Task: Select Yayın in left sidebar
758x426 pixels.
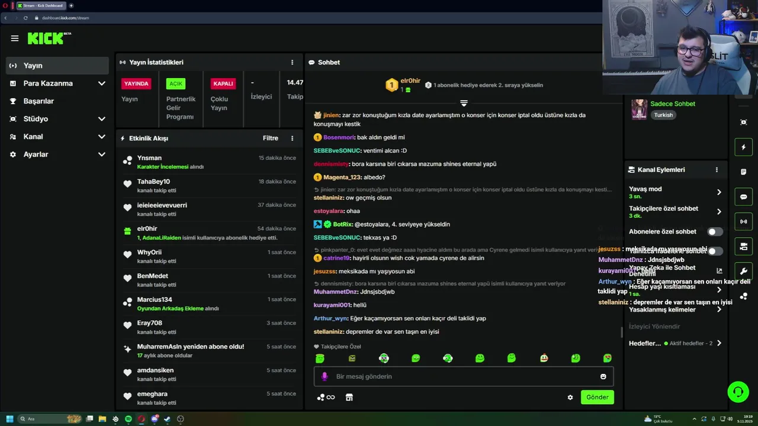Action: pyautogui.click(x=57, y=66)
